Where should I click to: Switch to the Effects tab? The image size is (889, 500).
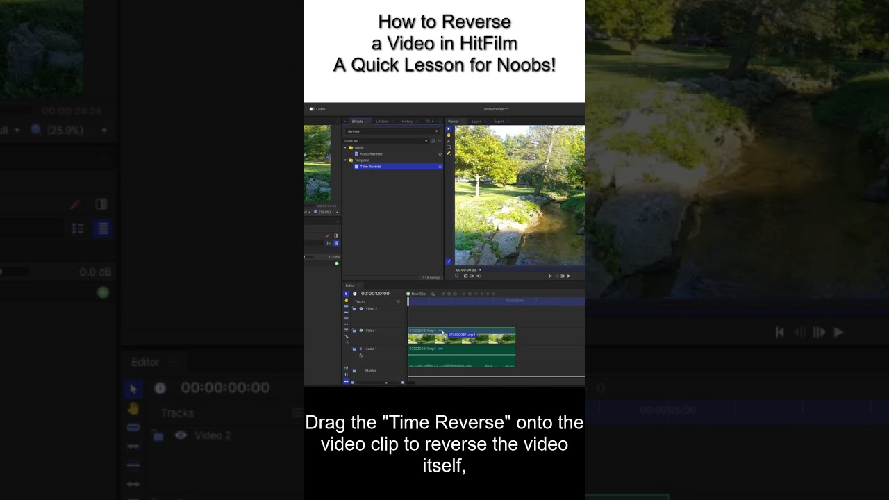pyautogui.click(x=358, y=122)
